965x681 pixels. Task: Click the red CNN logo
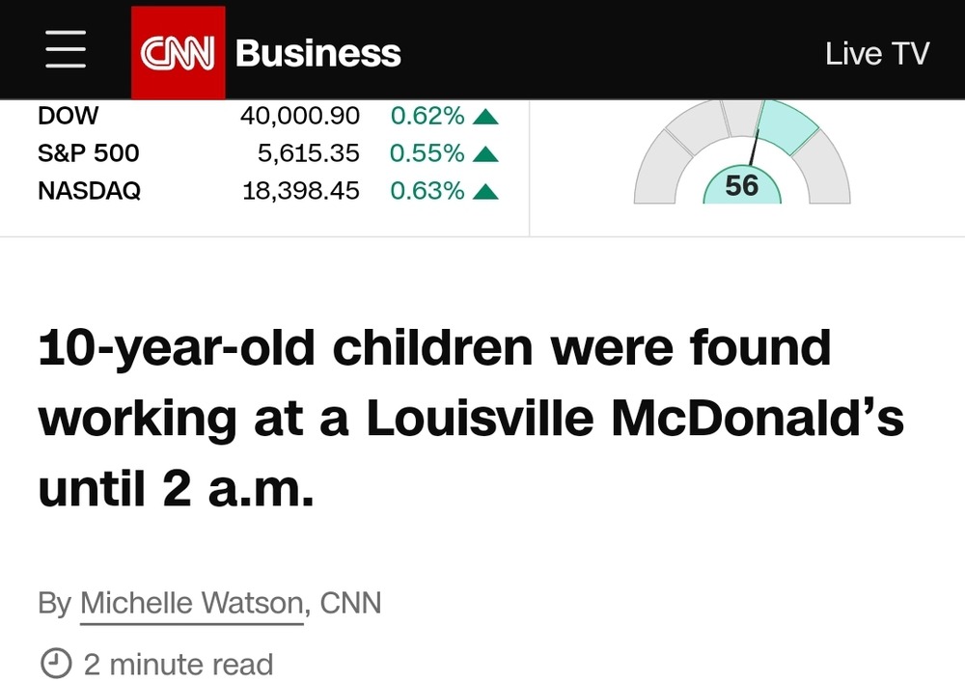point(178,52)
